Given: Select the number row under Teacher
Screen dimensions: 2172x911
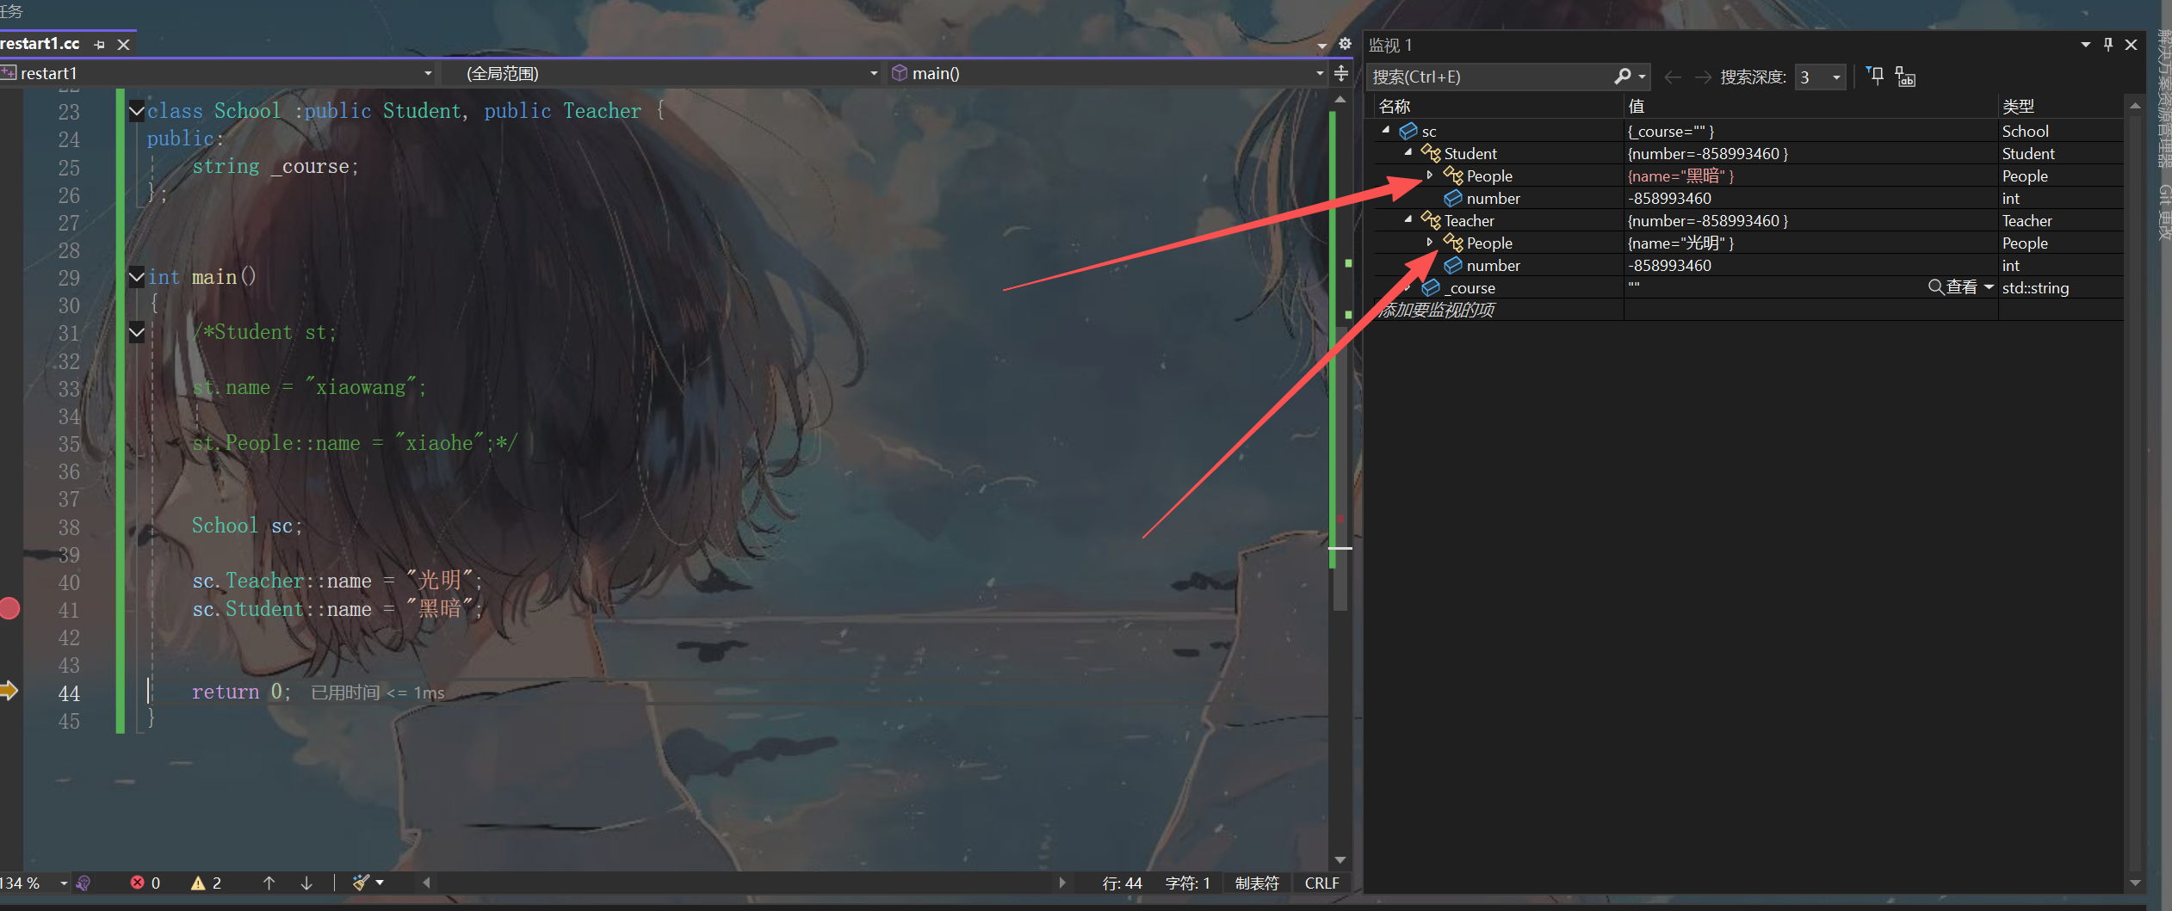Looking at the screenshot, I should (1748, 265).
